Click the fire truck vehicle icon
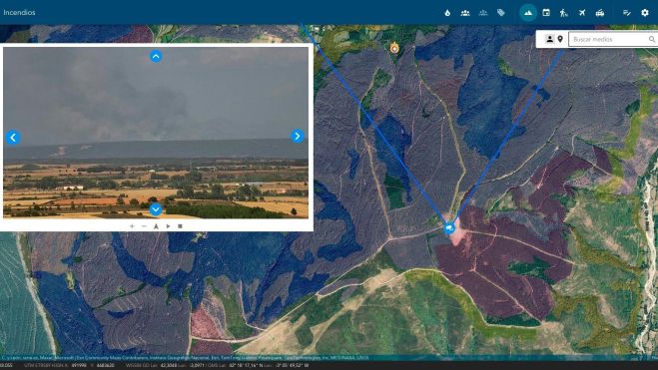The height and width of the screenshot is (370, 658). pyautogui.click(x=600, y=13)
